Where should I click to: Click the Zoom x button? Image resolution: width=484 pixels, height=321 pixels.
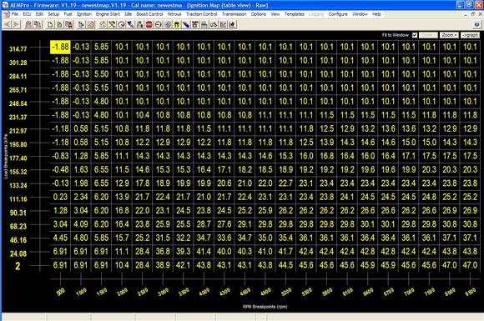click(449, 35)
